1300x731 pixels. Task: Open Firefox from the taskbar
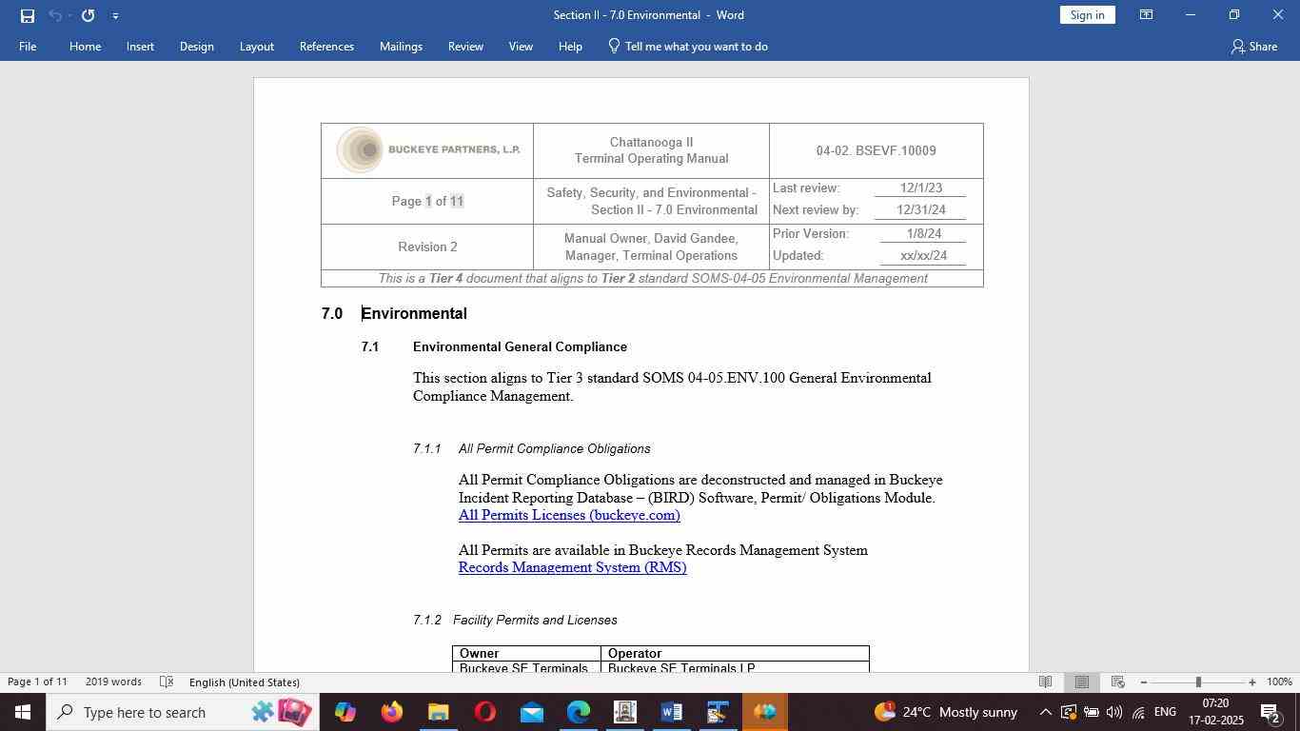391,712
